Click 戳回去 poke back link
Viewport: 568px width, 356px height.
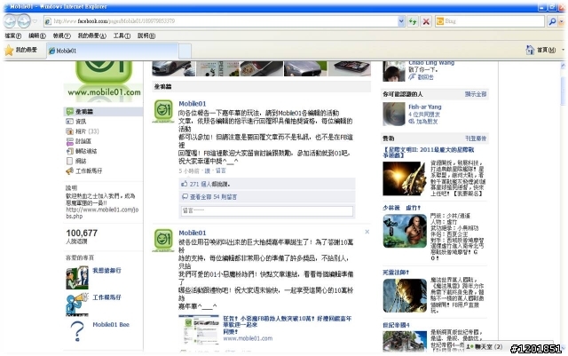click(x=425, y=77)
